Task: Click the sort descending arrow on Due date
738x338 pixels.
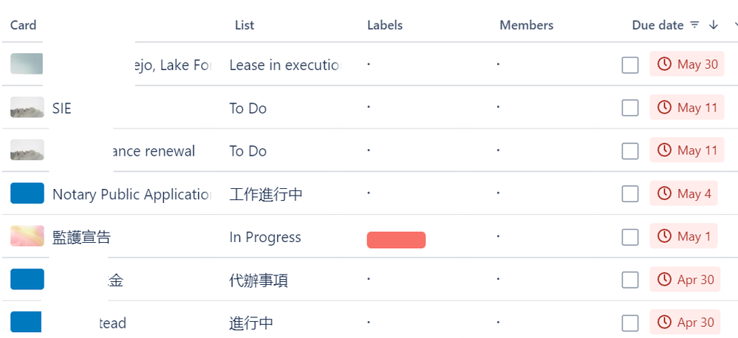Action: click(x=714, y=25)
